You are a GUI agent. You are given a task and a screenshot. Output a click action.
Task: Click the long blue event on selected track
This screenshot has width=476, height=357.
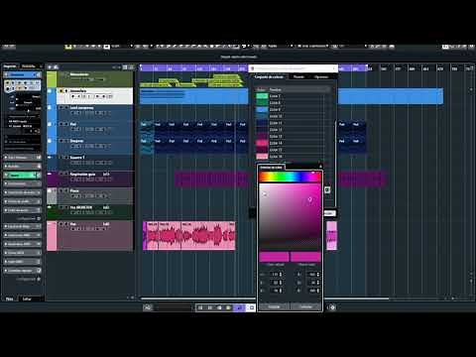pyautogui.click(x=193, y=96)
